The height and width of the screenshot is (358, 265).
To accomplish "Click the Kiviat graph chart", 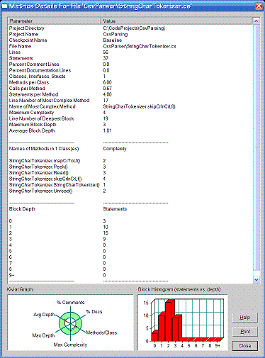I will coord(70,323).
